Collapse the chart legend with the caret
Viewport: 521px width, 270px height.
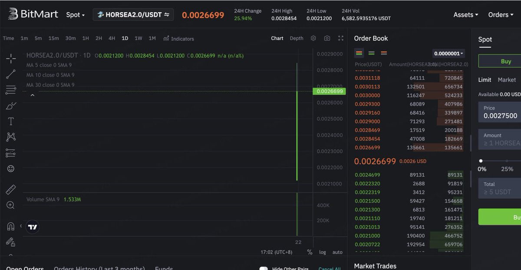coord(32,95)
